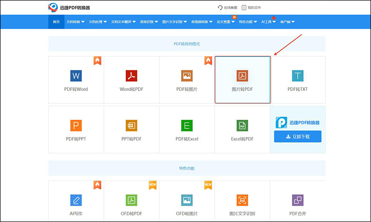Click the PDF转TXT icon
Viewport: 371px width, 222px height.
297,76
